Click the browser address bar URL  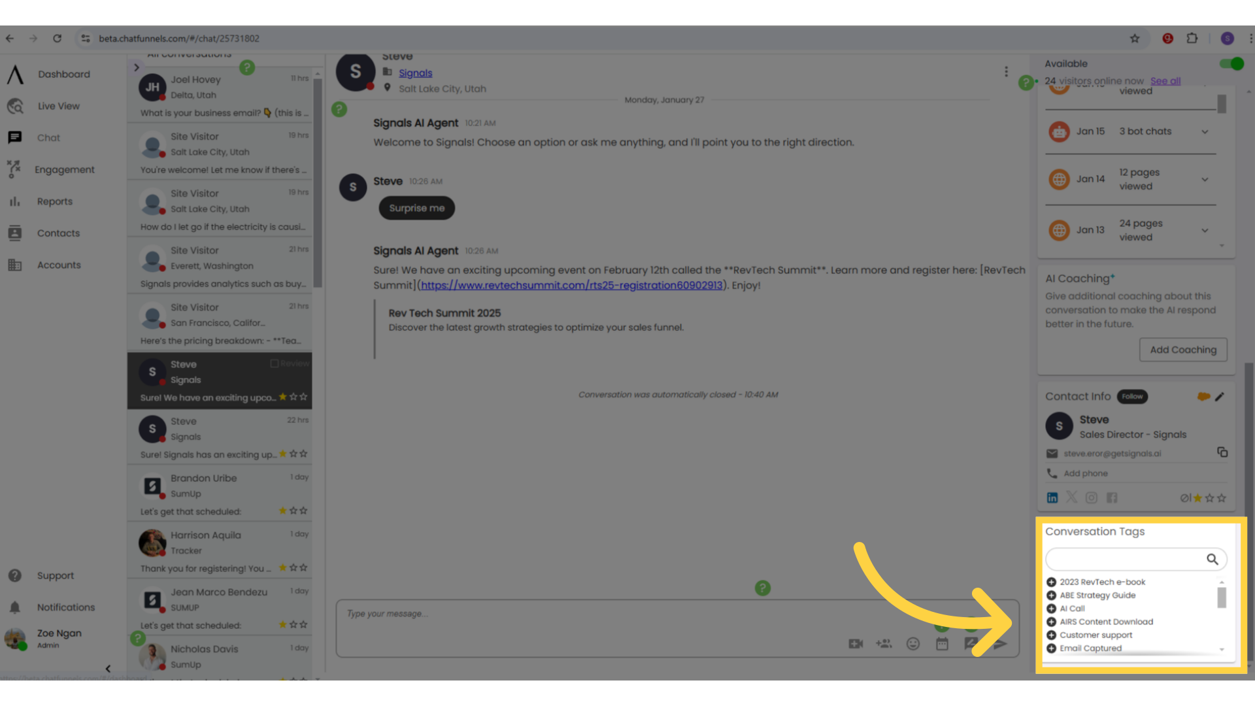pos(179,39)
